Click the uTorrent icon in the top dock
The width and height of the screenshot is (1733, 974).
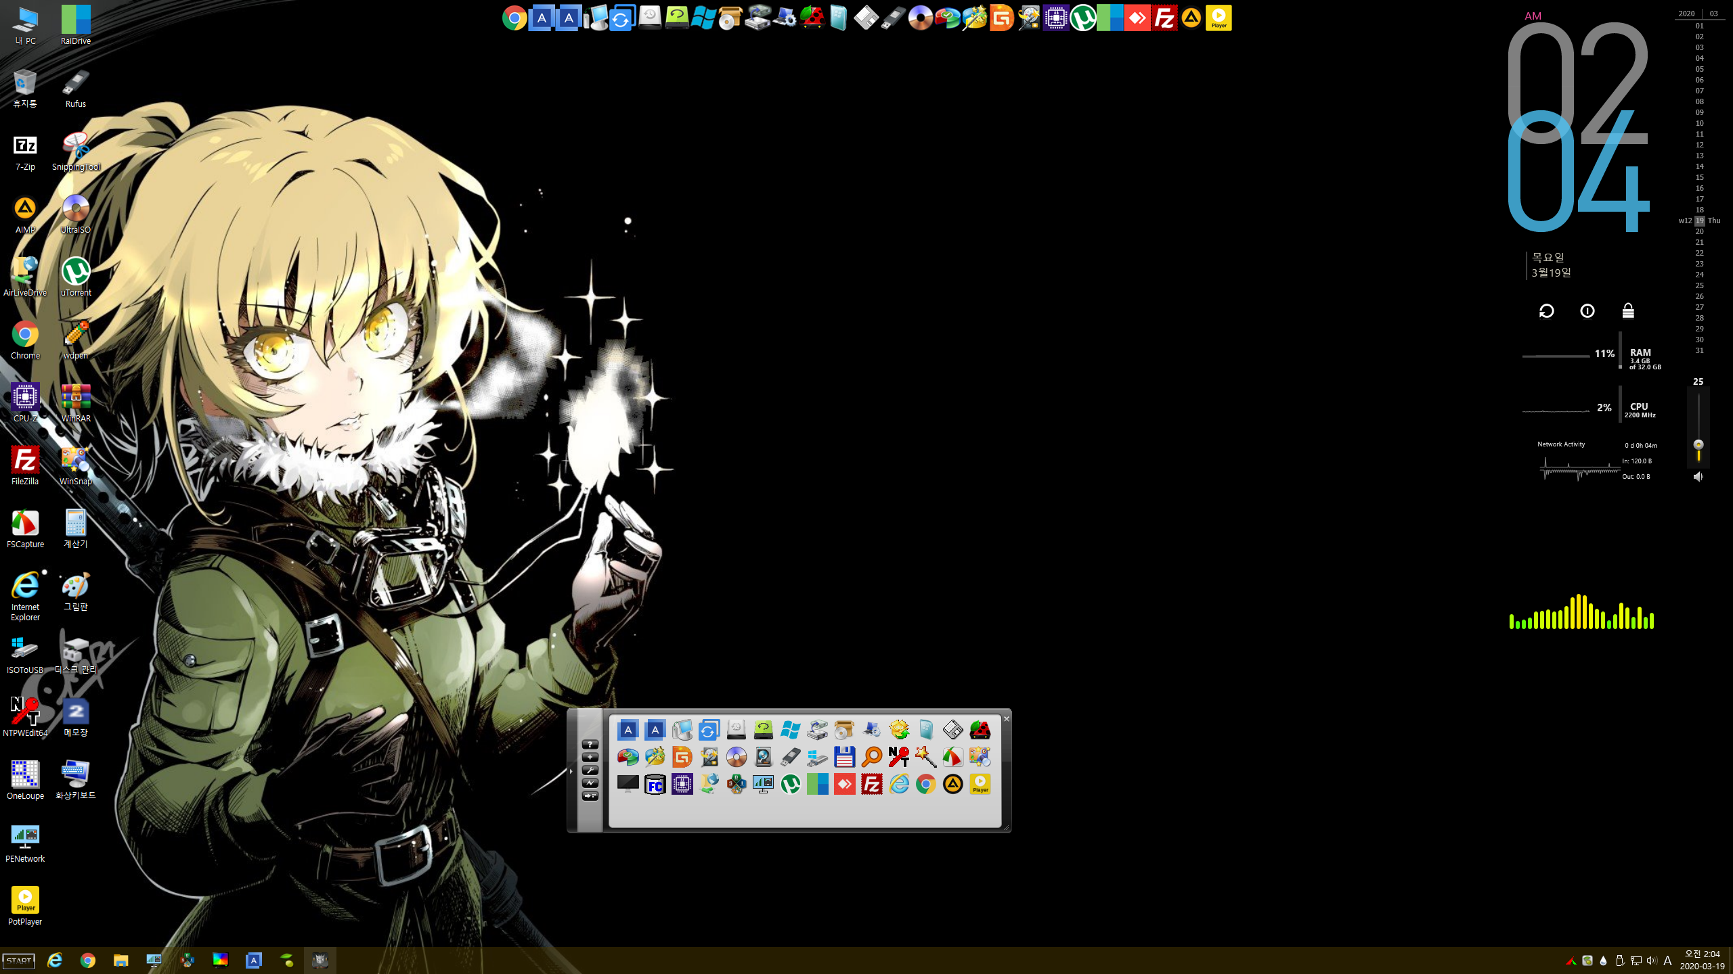1083,18
